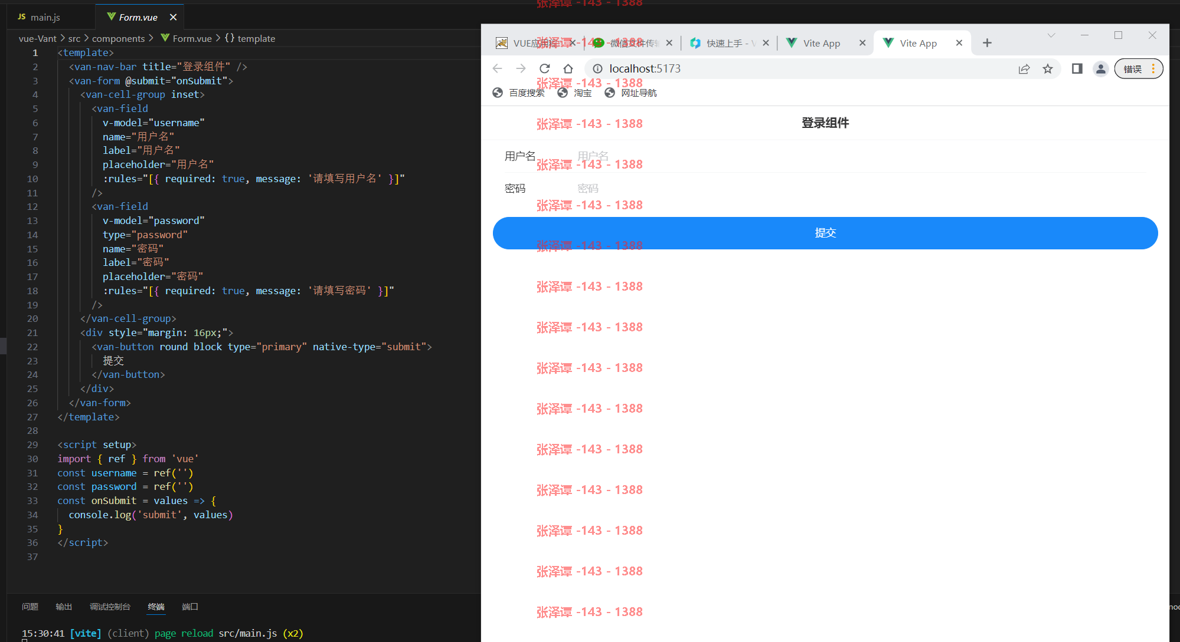Close the Form.vue editor tab
This screenshot has height=642, width=1180.
click(173, 17)
